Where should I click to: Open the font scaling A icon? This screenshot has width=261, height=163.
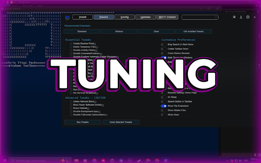click(241, 17)
